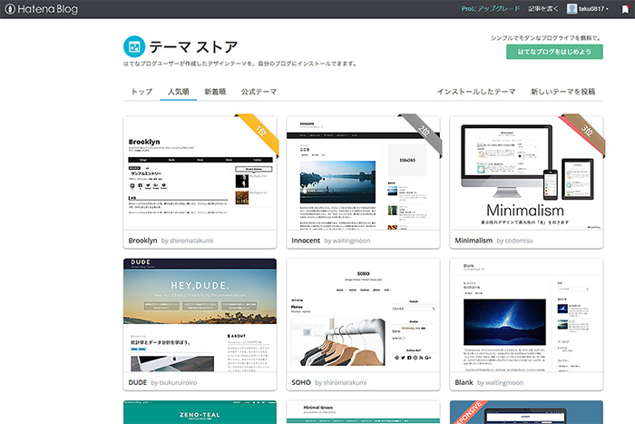Open the DUDE theme thumbnail
The image size is (635, 424).
[x=200, y=315]
